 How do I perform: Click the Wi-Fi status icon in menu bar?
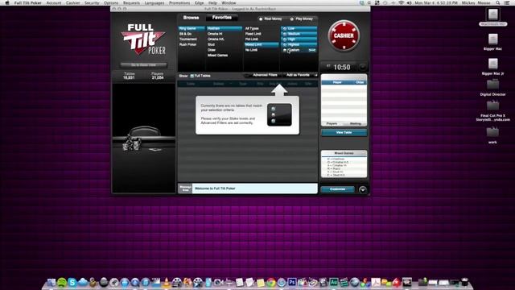click(x=401, y=2)
